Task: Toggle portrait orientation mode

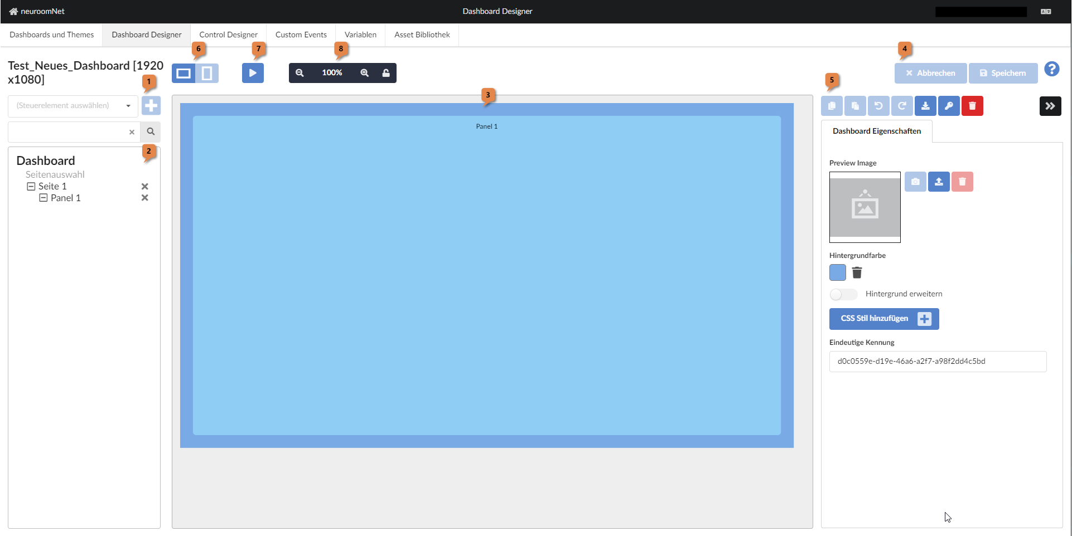Action: [x=207, y=72]
